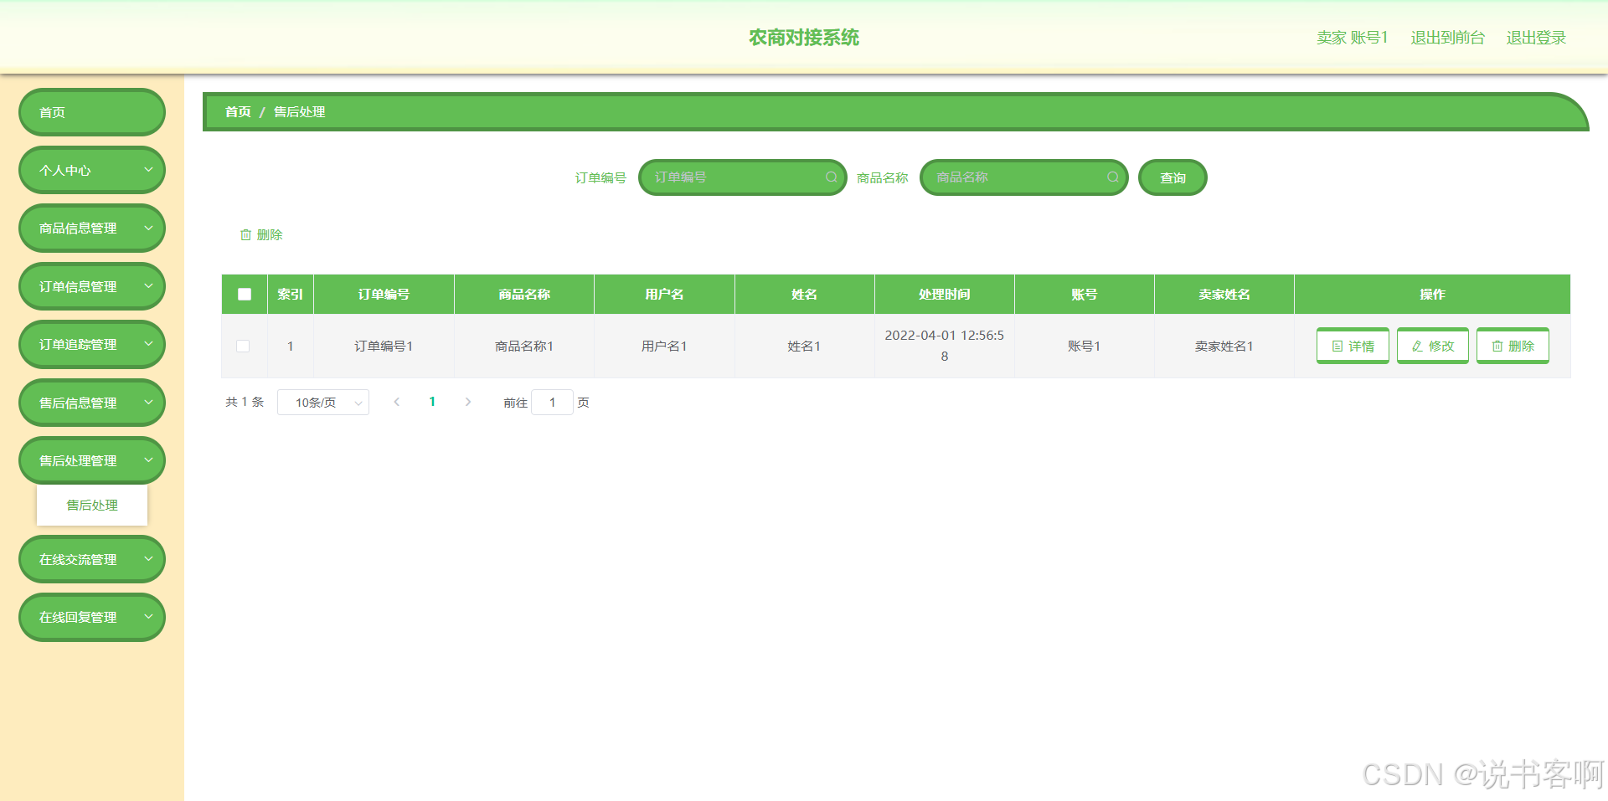Click the 前往 page number input
The image size is (1608, 801).
[552, 403]
